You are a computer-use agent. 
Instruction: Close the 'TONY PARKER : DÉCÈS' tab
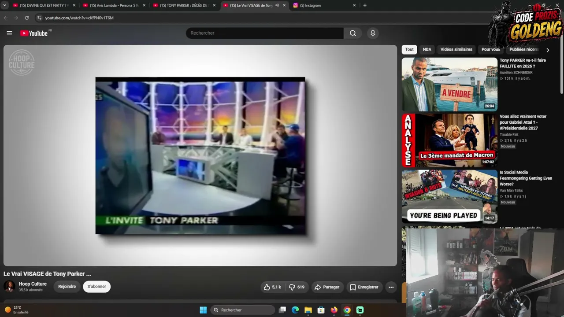(x=214, y=5)
